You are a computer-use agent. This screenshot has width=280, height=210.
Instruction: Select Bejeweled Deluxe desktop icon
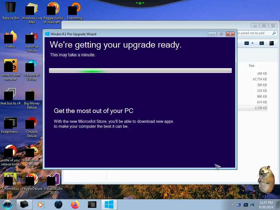[x=32, y=70]
